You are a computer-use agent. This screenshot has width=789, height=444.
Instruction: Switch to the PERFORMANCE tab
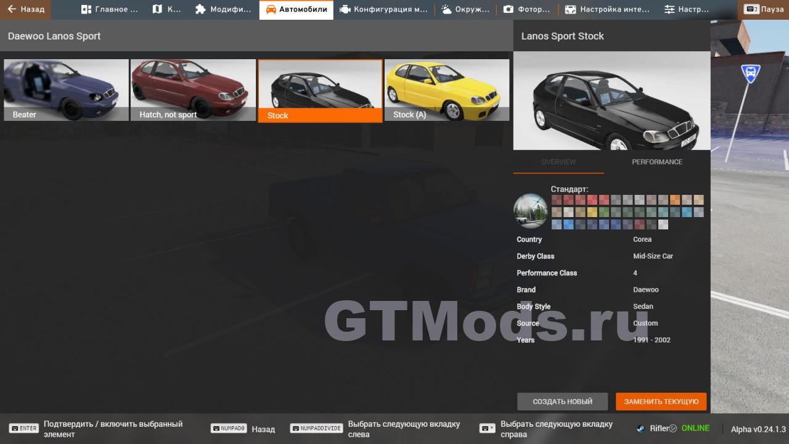(657, 162)
